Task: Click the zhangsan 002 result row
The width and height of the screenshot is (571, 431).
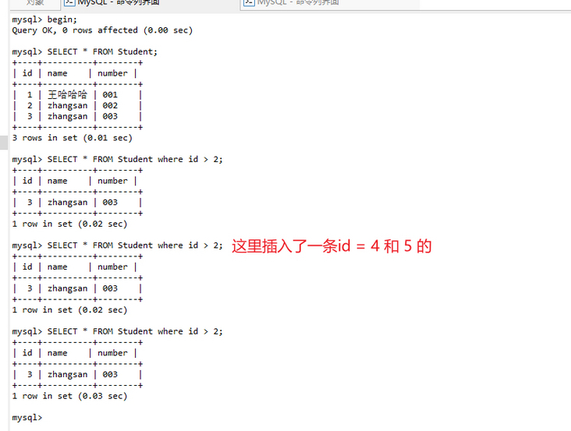Action: (77, 106)
